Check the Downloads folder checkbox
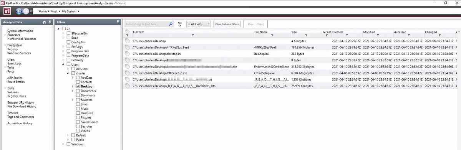The width and height of the screenshot is (461, 150). click(x=78, y=96)
